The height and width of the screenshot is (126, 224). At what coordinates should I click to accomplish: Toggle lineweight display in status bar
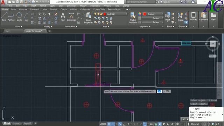click(x=152, y=124)
